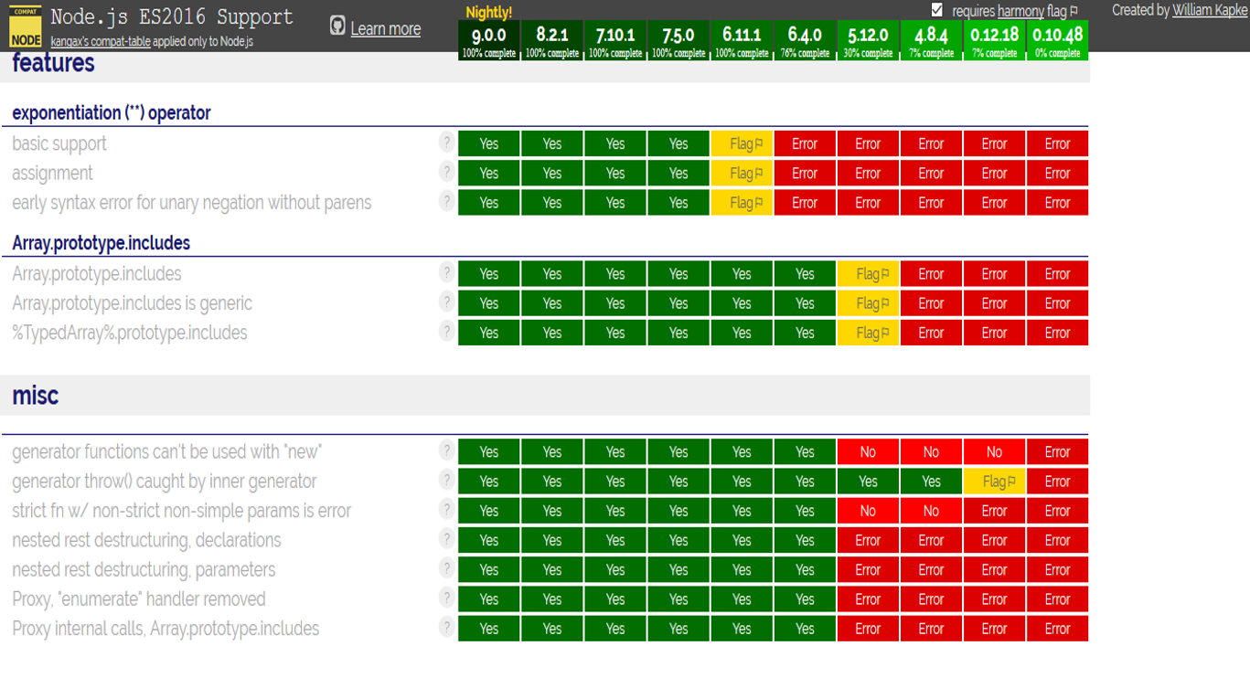
Task: Click the harmony link in the flag label
Action: click(x=1020, y=11)
